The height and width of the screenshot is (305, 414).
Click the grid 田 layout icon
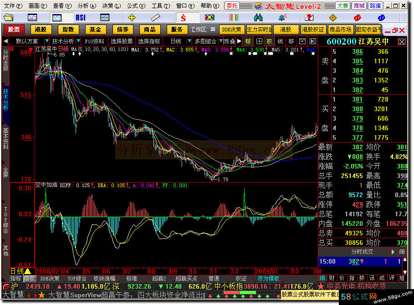[259, 41]
